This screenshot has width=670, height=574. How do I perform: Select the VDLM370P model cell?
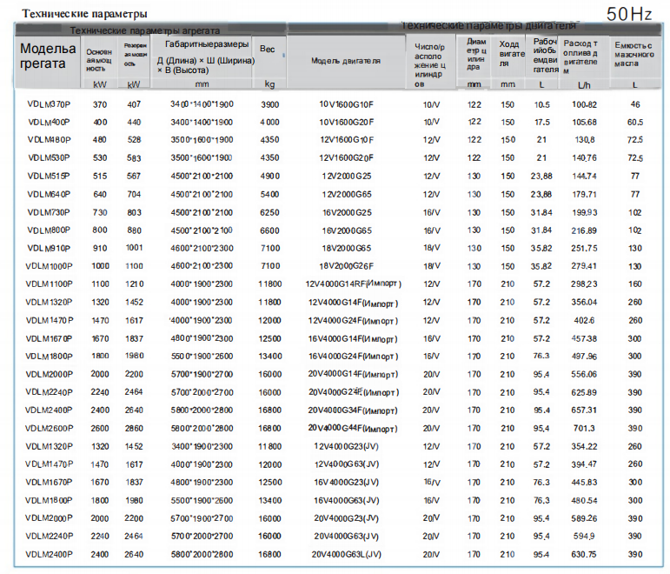point(49,103)
